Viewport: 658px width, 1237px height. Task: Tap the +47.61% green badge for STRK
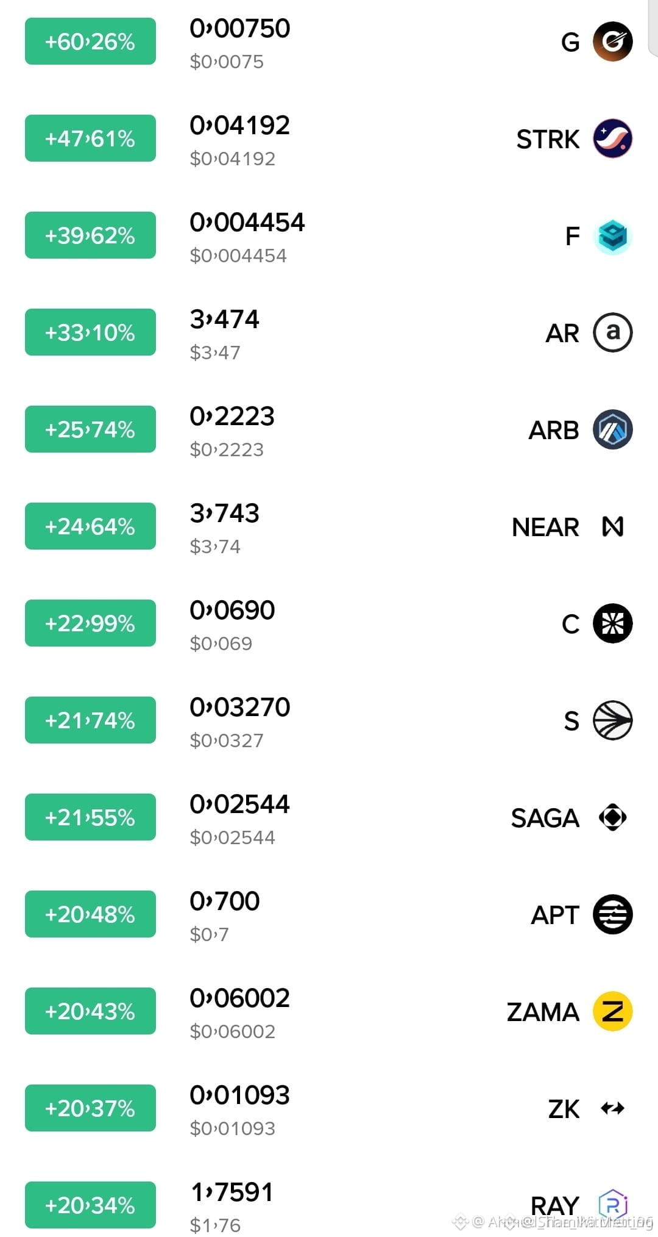[x=90, y=138]
